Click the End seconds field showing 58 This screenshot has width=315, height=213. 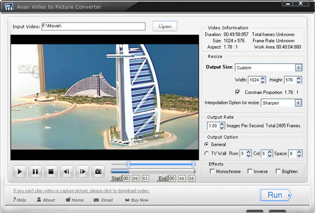tap(192, 178)
